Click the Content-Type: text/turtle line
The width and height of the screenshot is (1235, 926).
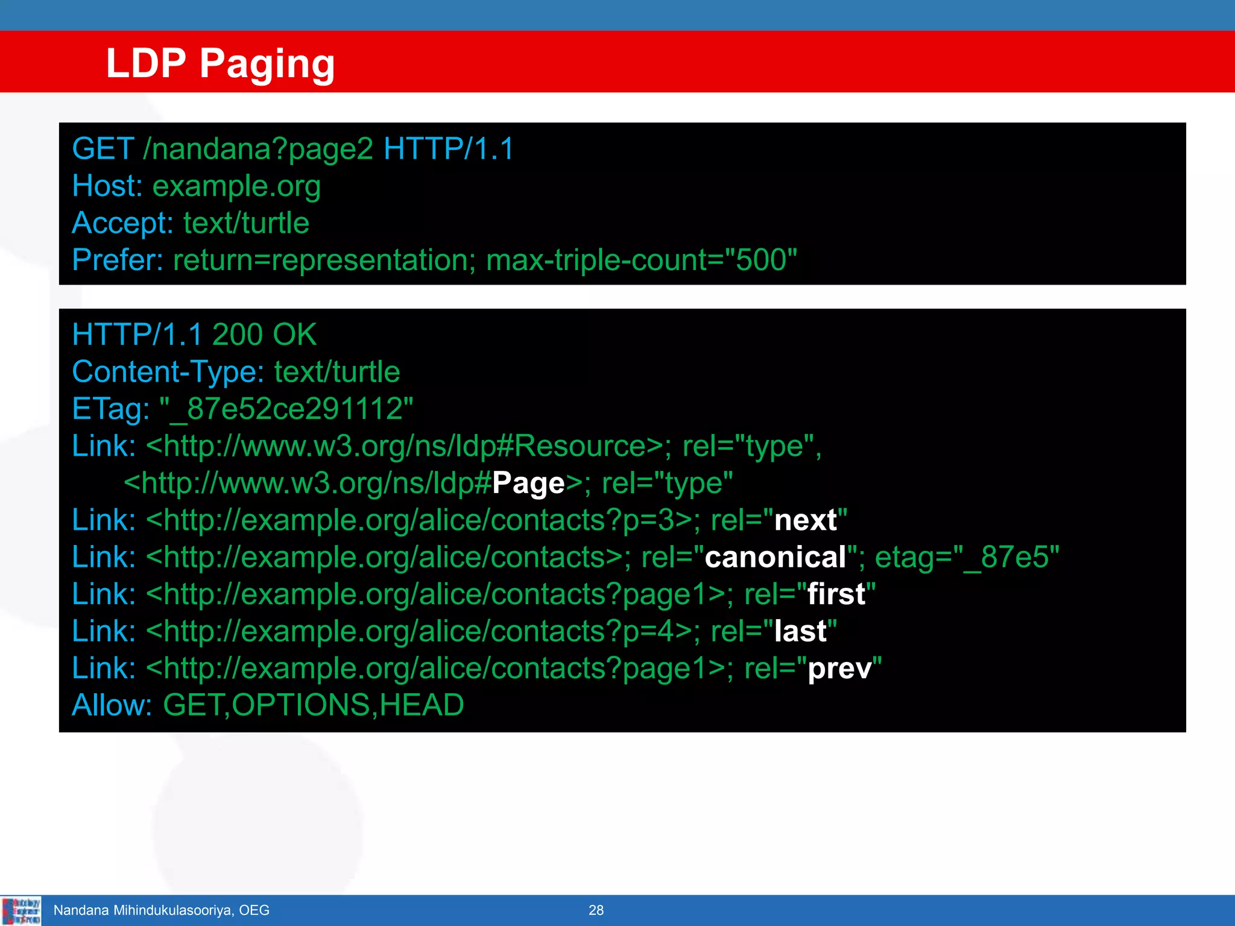click(236, 372)
